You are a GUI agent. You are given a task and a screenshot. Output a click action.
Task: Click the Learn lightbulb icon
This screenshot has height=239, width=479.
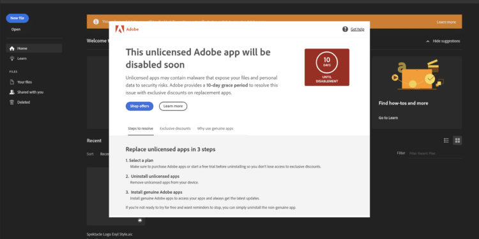coord(12,58)
